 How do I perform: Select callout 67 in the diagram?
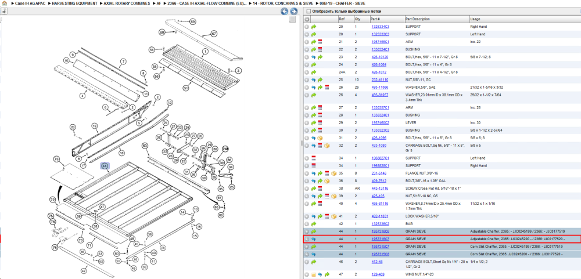213,34
